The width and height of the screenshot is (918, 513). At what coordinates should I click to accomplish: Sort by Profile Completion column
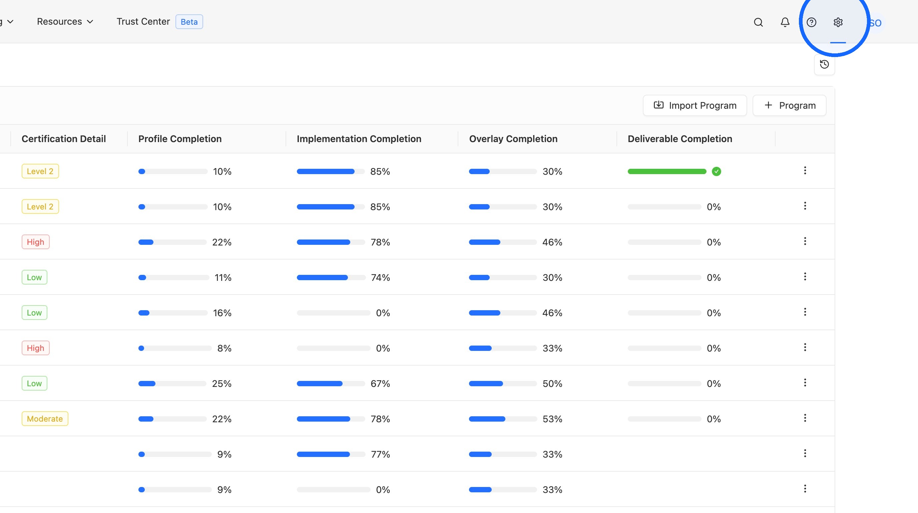click(x=180, y=139)
